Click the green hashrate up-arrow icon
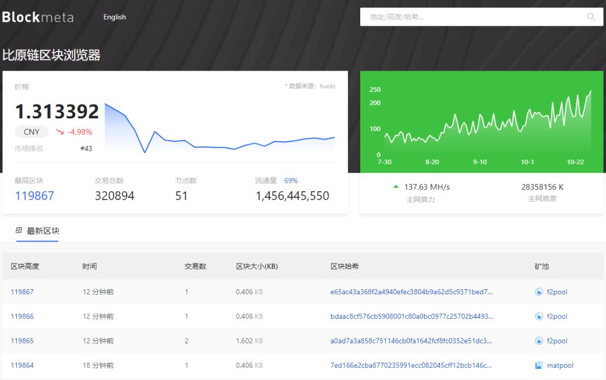The height and width of the screenshot is (380, 606). pyautogui.click(x=396, y=187)
